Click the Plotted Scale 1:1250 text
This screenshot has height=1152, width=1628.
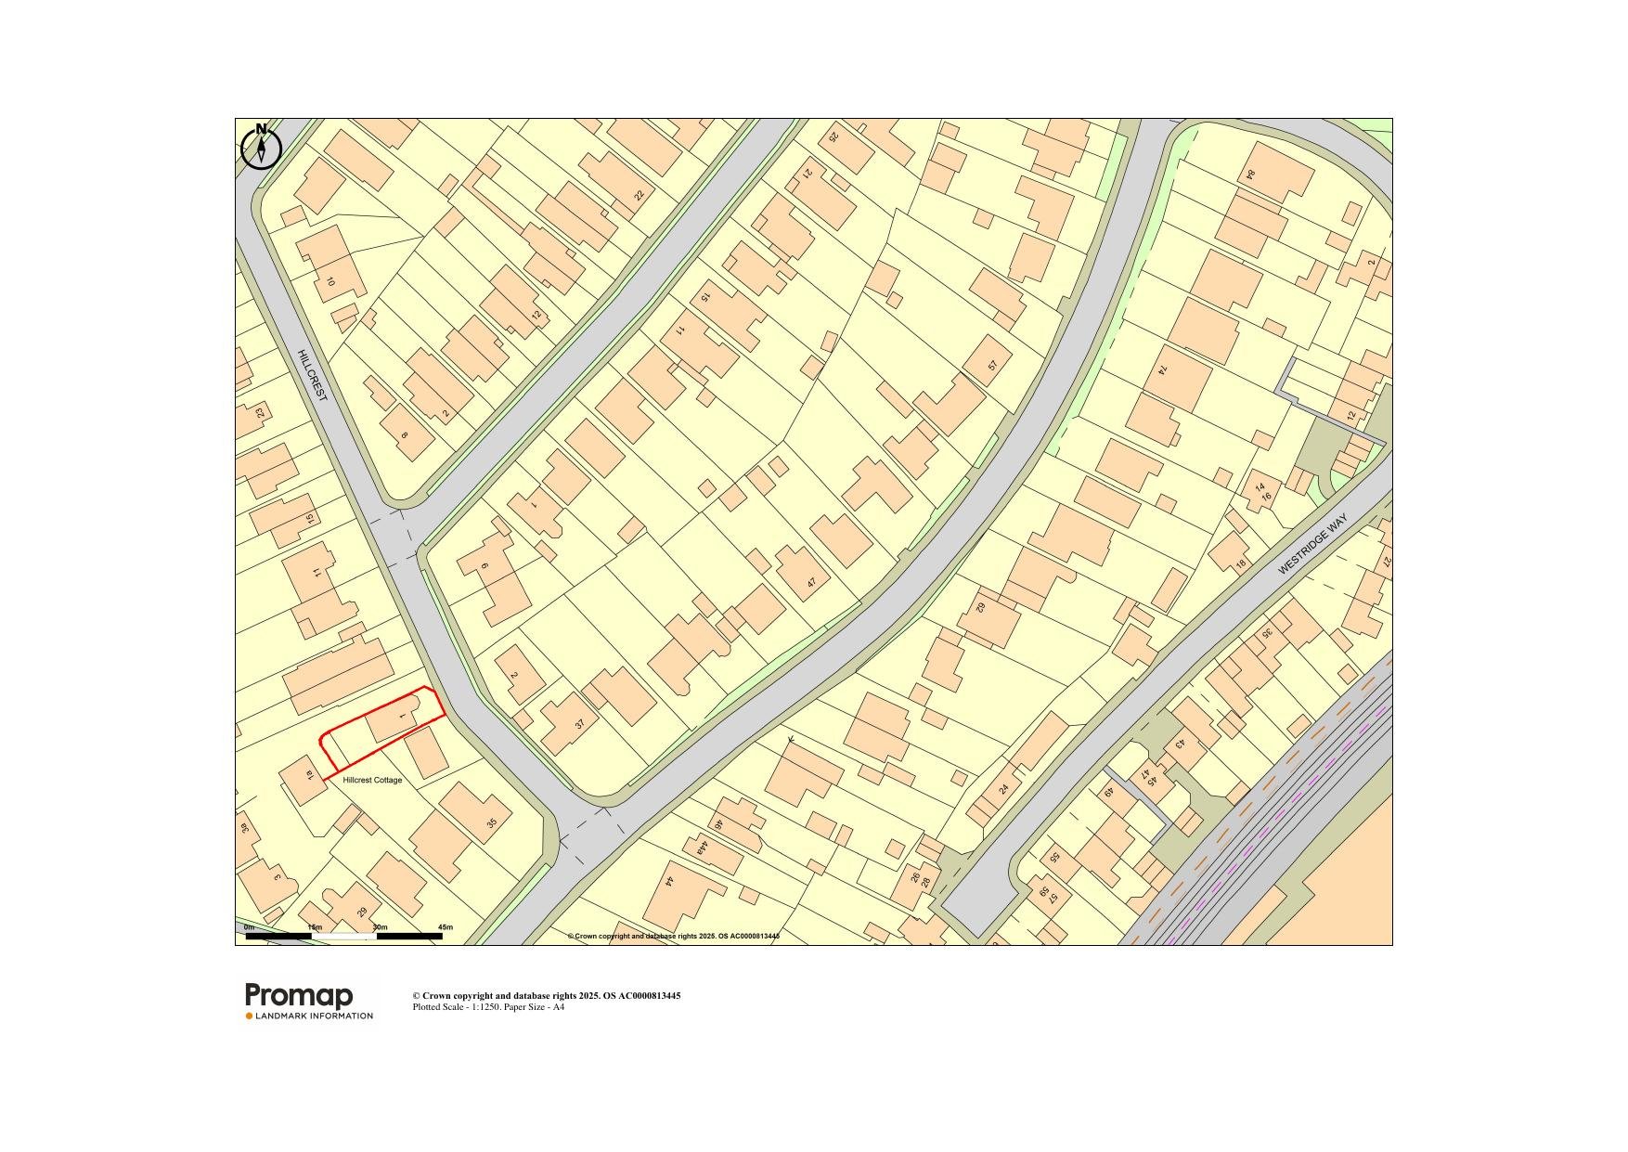pos(488,1007)
